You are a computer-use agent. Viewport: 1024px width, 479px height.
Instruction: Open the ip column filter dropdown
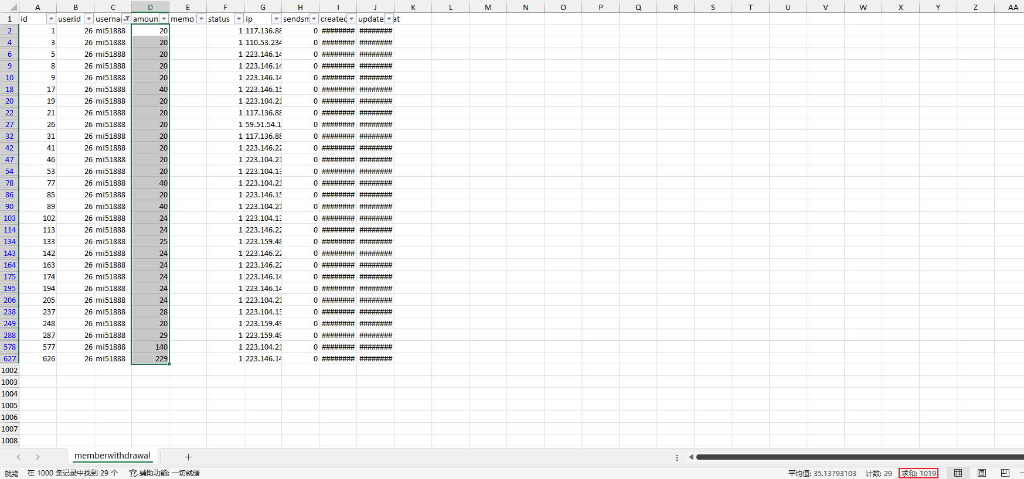(276, 19)
